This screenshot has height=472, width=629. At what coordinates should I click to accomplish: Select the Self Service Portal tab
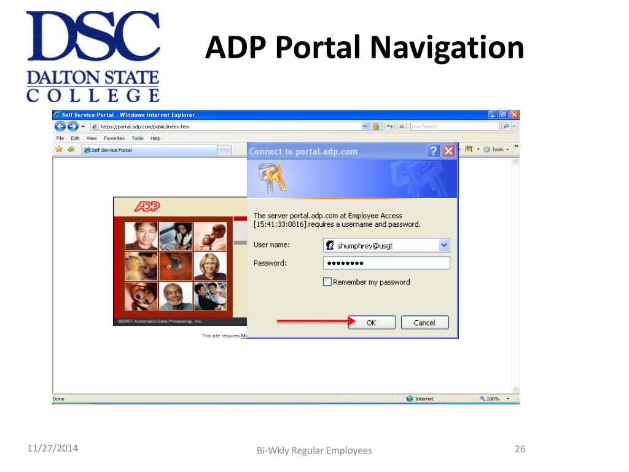[150, 150]
